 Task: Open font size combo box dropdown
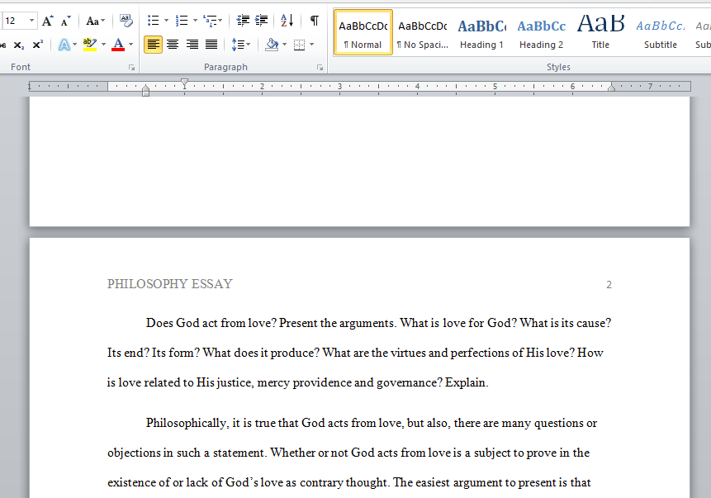[x=31, y=21]
